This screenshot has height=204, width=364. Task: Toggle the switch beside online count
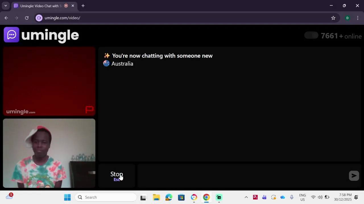pyautogui.click(x=311, y=35)
